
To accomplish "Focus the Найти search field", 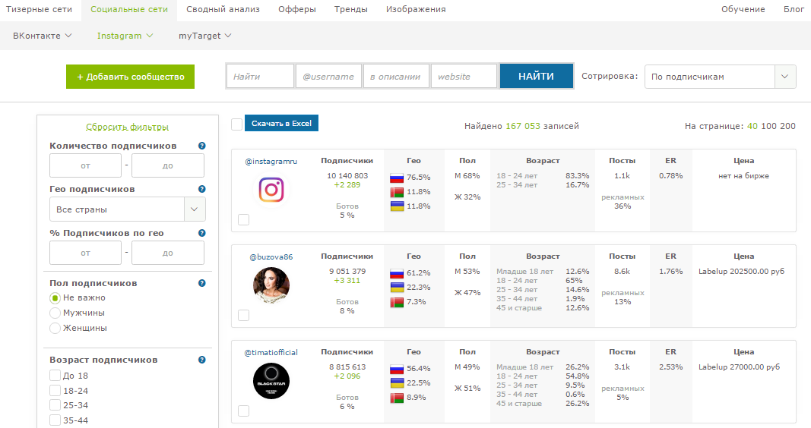I will [x=260, y=77].
